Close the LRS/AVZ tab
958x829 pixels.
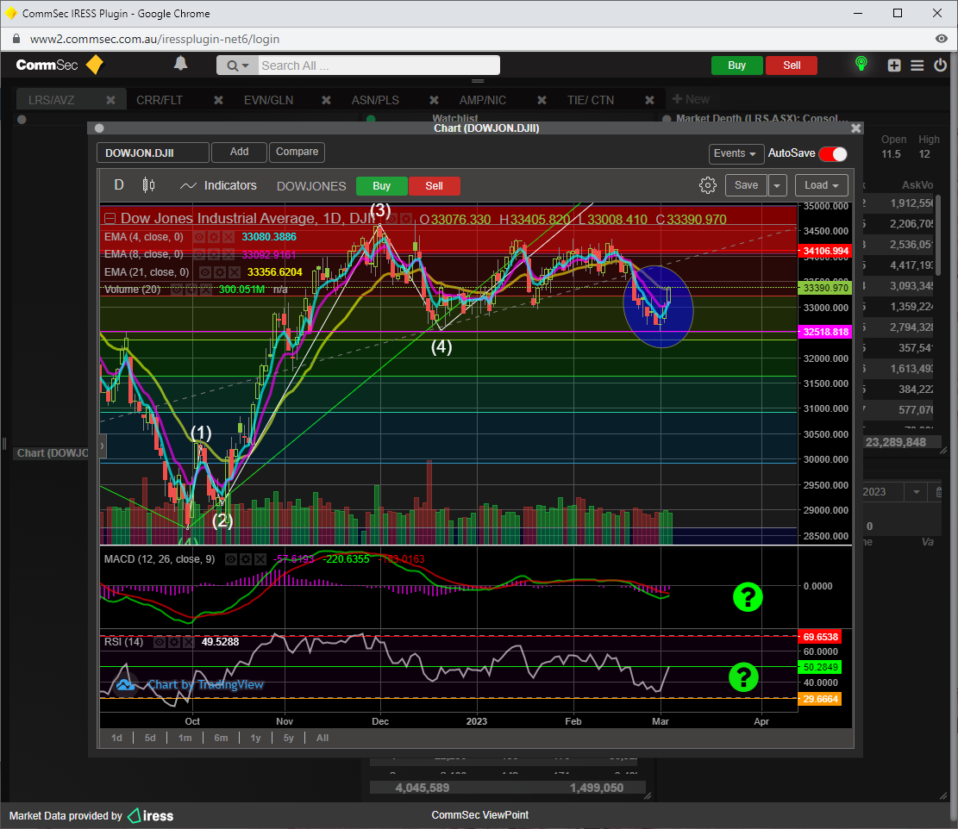click(x=110, y=100)
